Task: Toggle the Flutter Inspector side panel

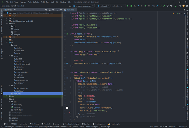Action: coord(187,94)
